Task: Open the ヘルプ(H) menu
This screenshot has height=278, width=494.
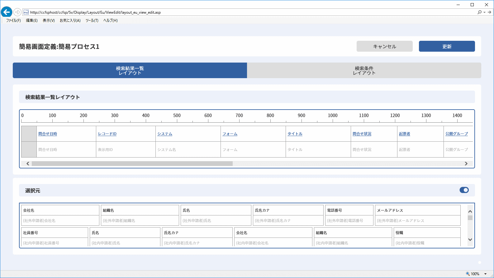Action: (x=111, y=21)
